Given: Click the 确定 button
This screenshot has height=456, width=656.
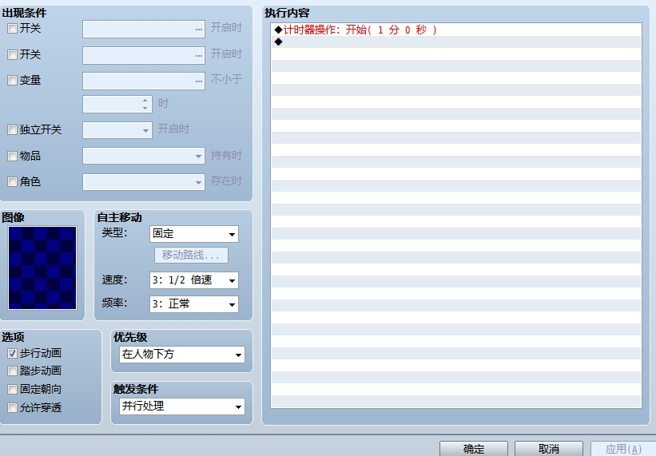Looking at the screenshot, I should (x=474, y=449).
